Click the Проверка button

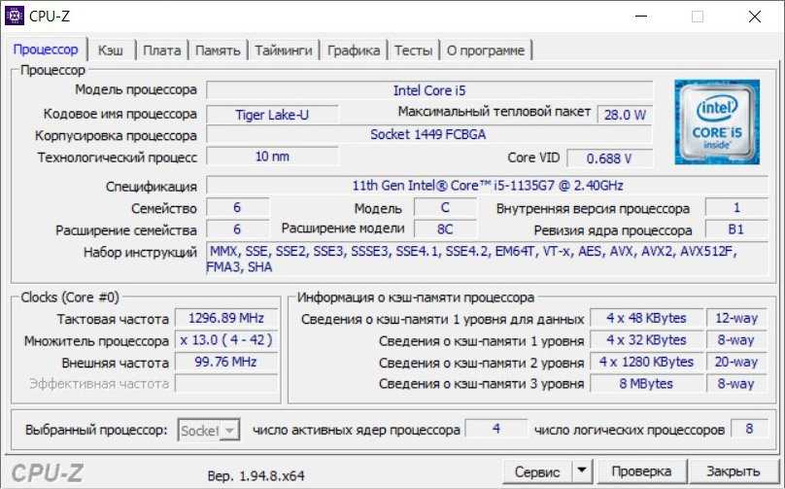(x=641, y=472)
